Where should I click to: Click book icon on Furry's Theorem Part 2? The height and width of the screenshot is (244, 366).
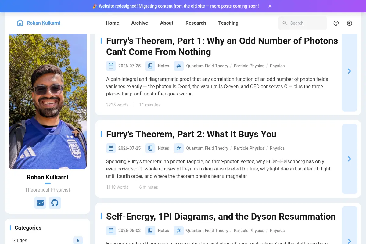point(150,148)
